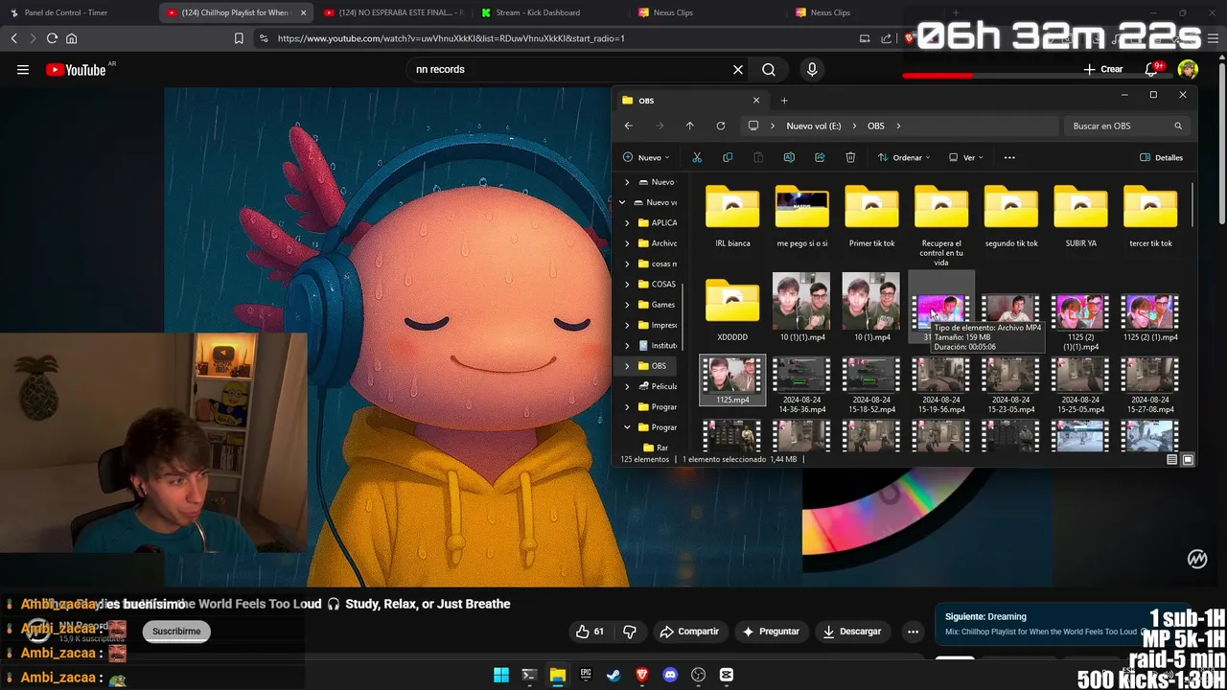Expand the OBS folder in the tree
This screenshot has width=1227, height=690.
tap(627, 366)
